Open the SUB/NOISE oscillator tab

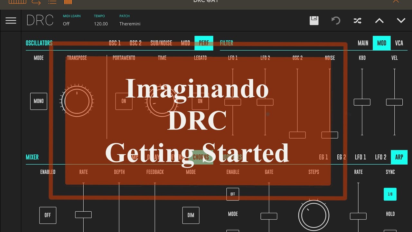tap(161, 43)
